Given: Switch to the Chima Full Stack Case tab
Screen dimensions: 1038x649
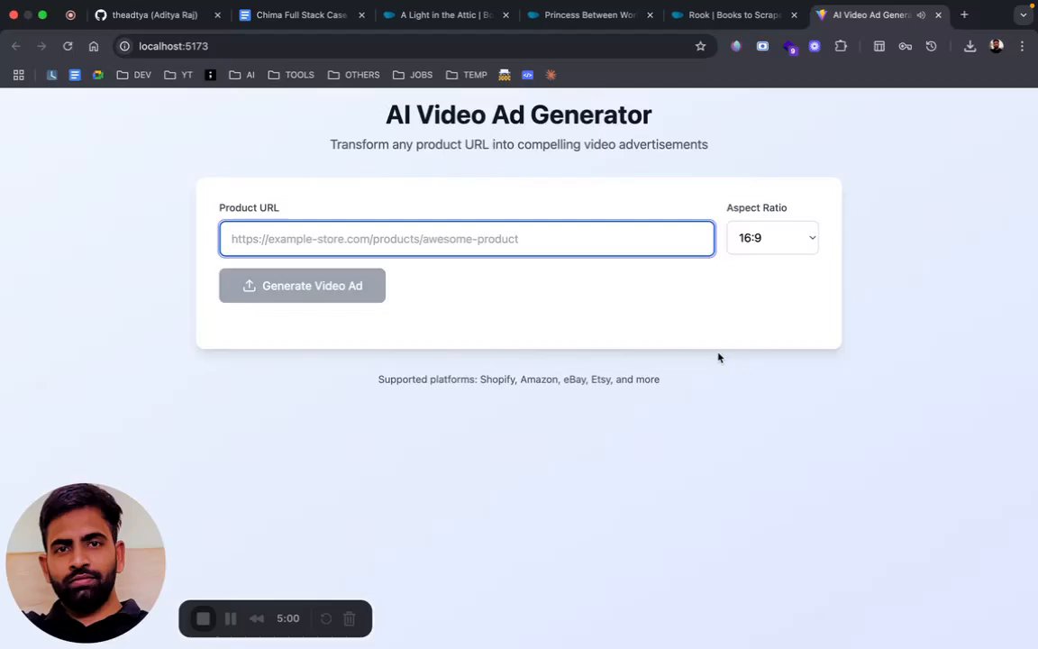Looking at the screenshot, I should [x=301, y=14].
